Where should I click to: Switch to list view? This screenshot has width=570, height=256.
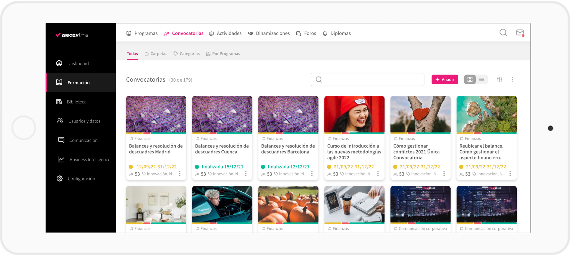tap(482, 79)
